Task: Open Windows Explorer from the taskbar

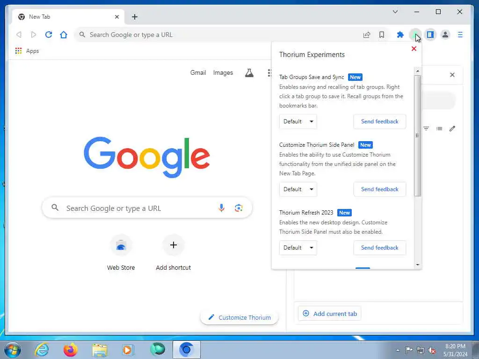Action: [x=100, y=350]
